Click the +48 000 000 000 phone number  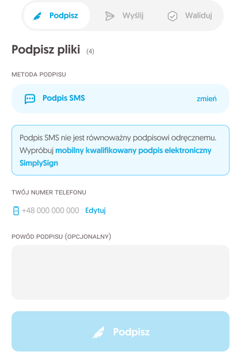pyautogui.click(x=51, y=211)
